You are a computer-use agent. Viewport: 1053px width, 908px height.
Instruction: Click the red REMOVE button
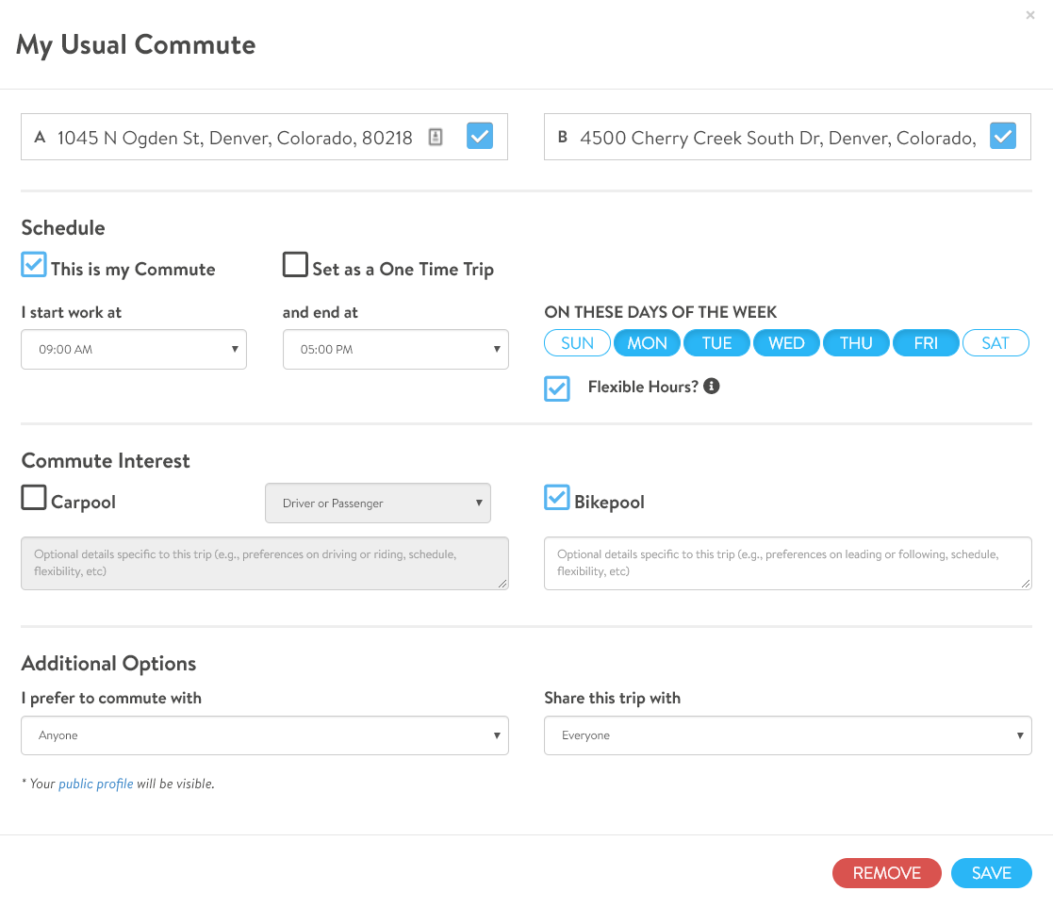tap(886, 873)
